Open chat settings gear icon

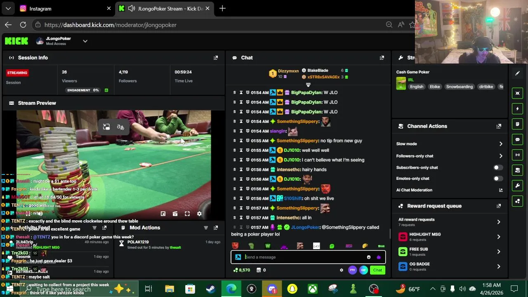tap(341, 270)
